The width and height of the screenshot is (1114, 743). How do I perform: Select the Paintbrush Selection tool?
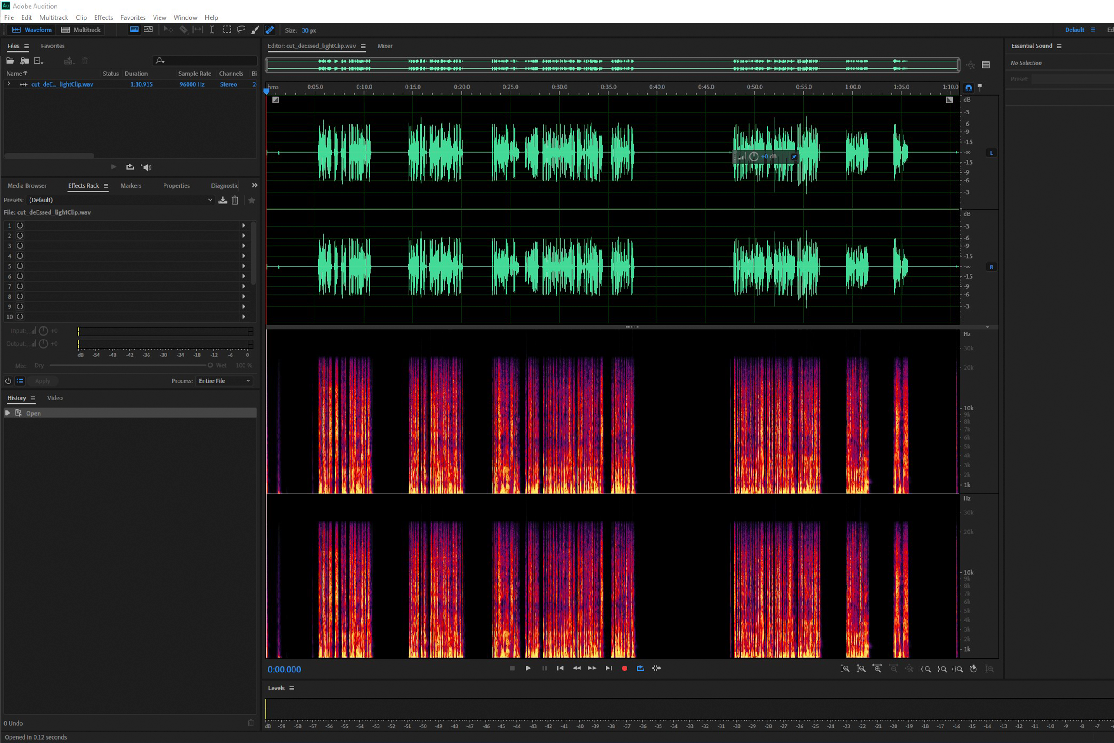pyautogui.click(x=255, y=30)
